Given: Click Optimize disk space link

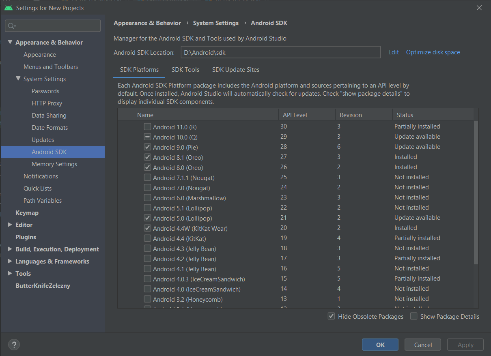Looking at the screenshot, I should [433, 52].
